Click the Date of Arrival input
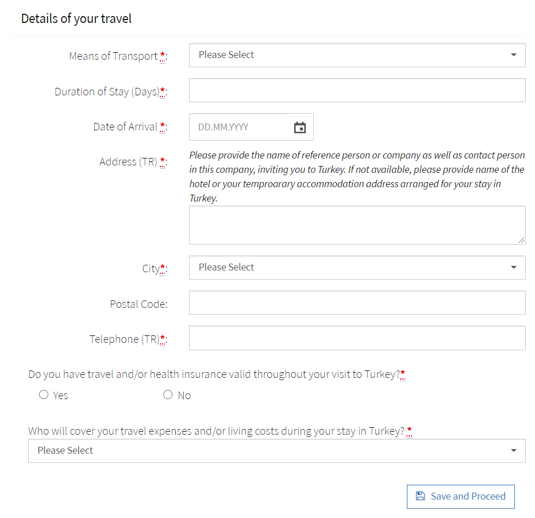The image size is (535, 518). 238,127
